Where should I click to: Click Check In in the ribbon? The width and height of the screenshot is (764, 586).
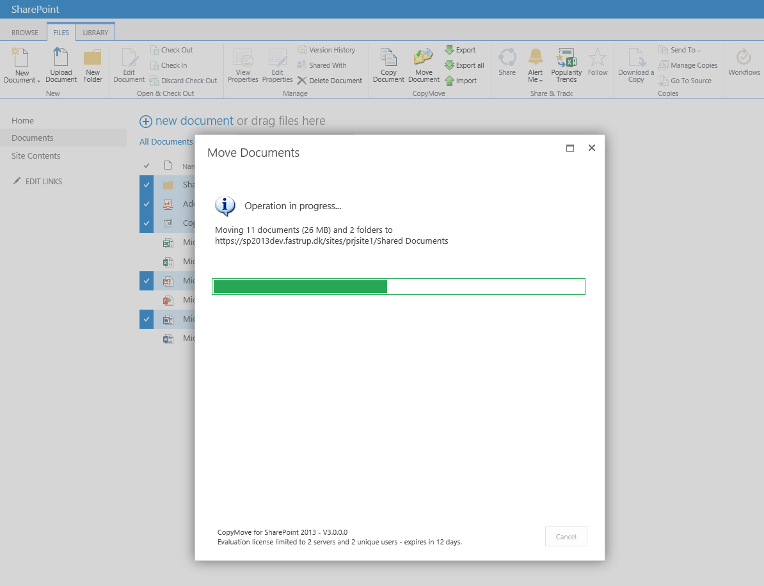[168, 65]
